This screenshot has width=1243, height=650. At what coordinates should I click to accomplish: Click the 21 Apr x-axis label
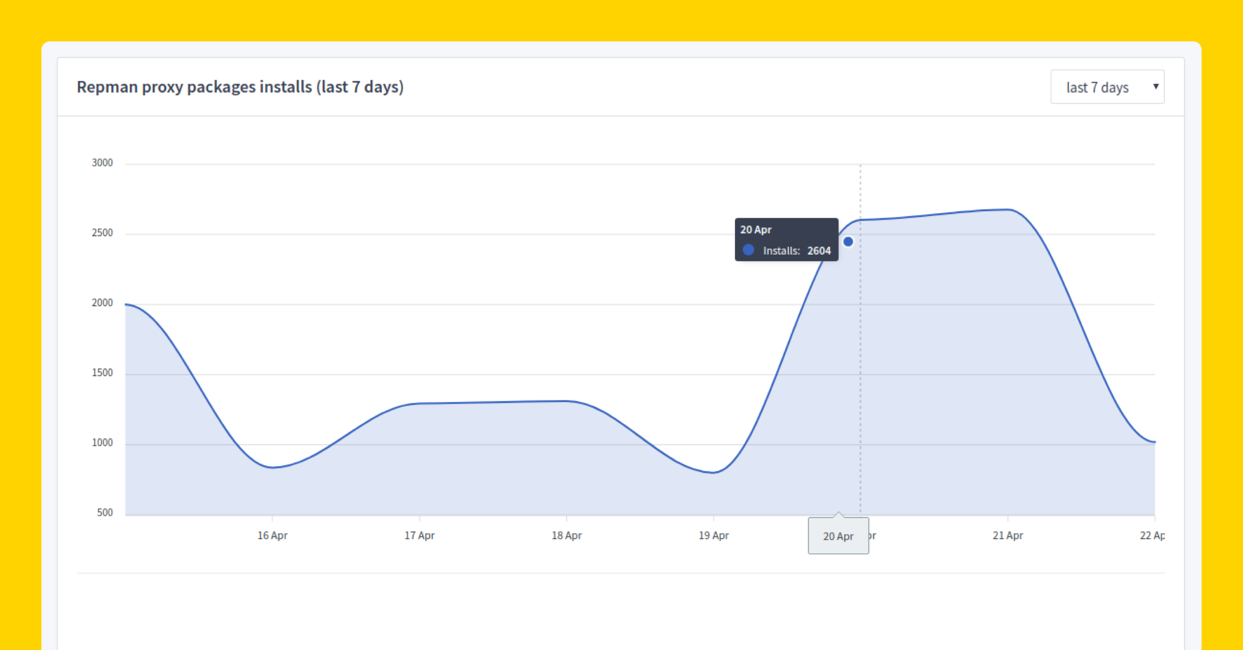click(x=1007, y=536)
